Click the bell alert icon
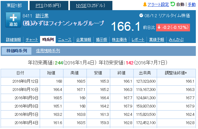This screenshot has height=129, width=198. coord(145,4)
